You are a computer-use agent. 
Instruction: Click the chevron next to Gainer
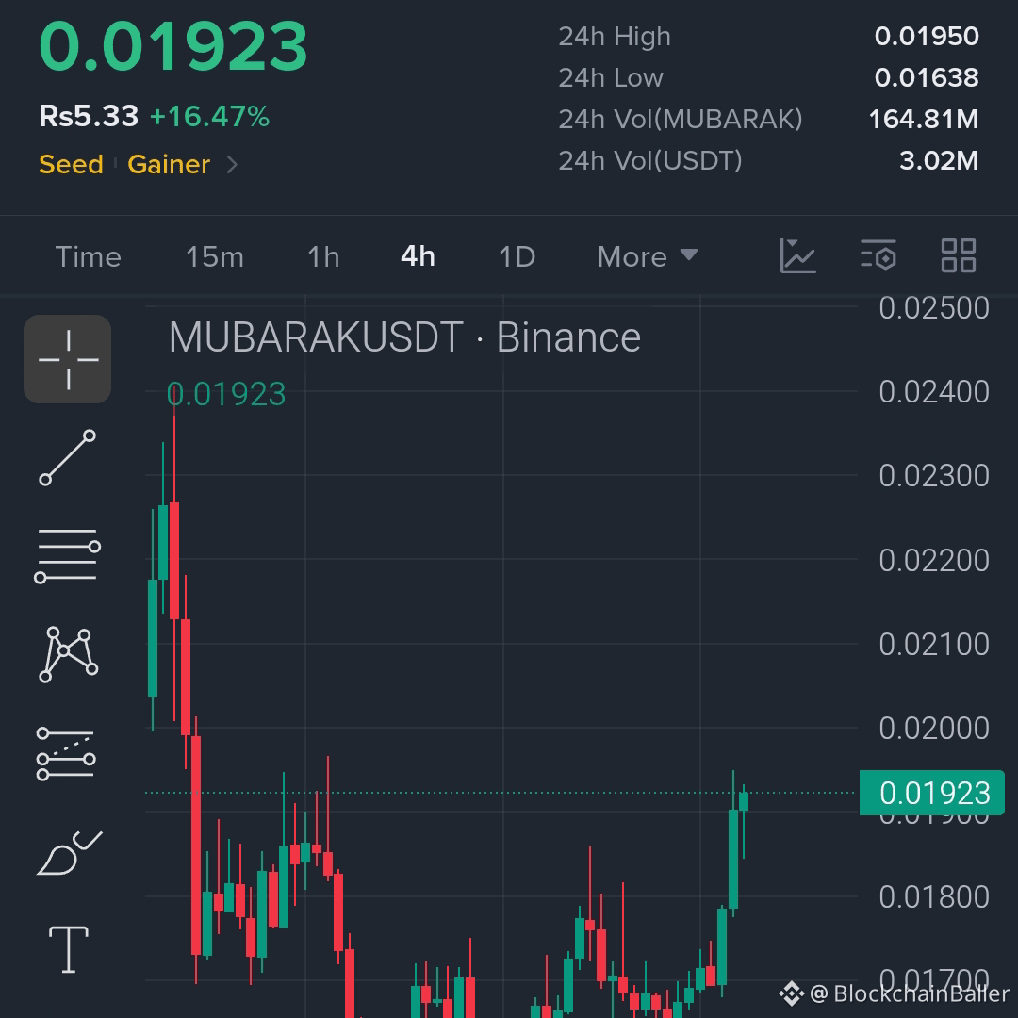pos(232,164)
